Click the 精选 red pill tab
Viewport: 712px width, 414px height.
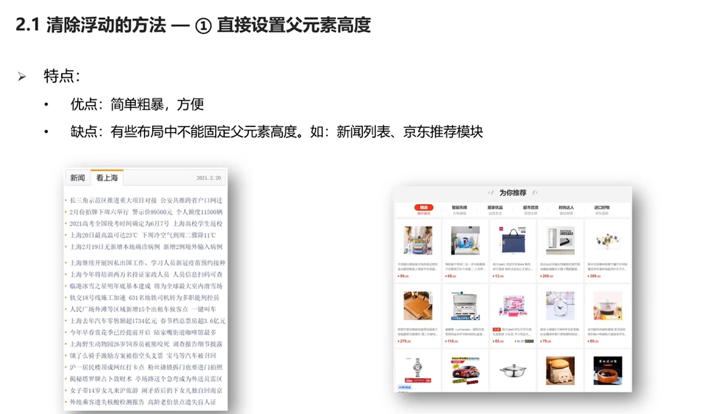click(x=424, y=208)
